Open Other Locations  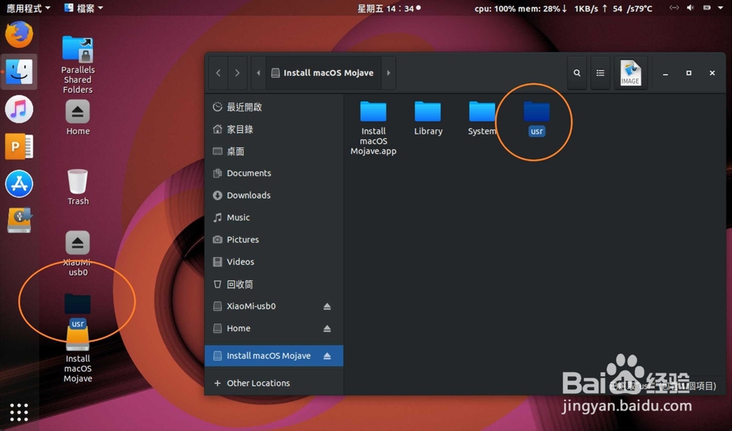(x=274, y=383)
